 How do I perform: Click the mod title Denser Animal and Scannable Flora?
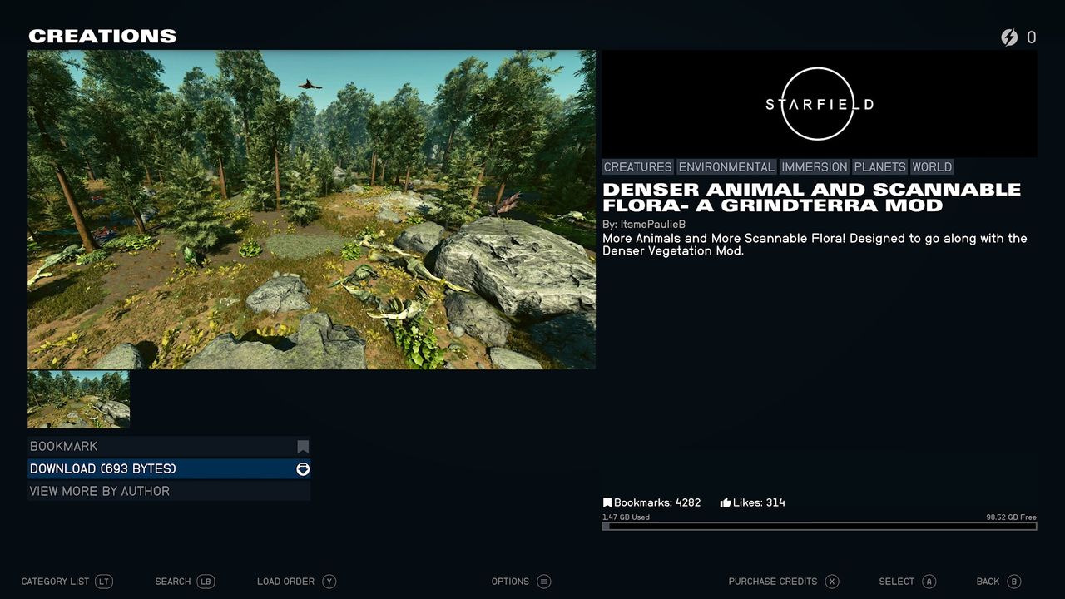[x=811, y=197]
